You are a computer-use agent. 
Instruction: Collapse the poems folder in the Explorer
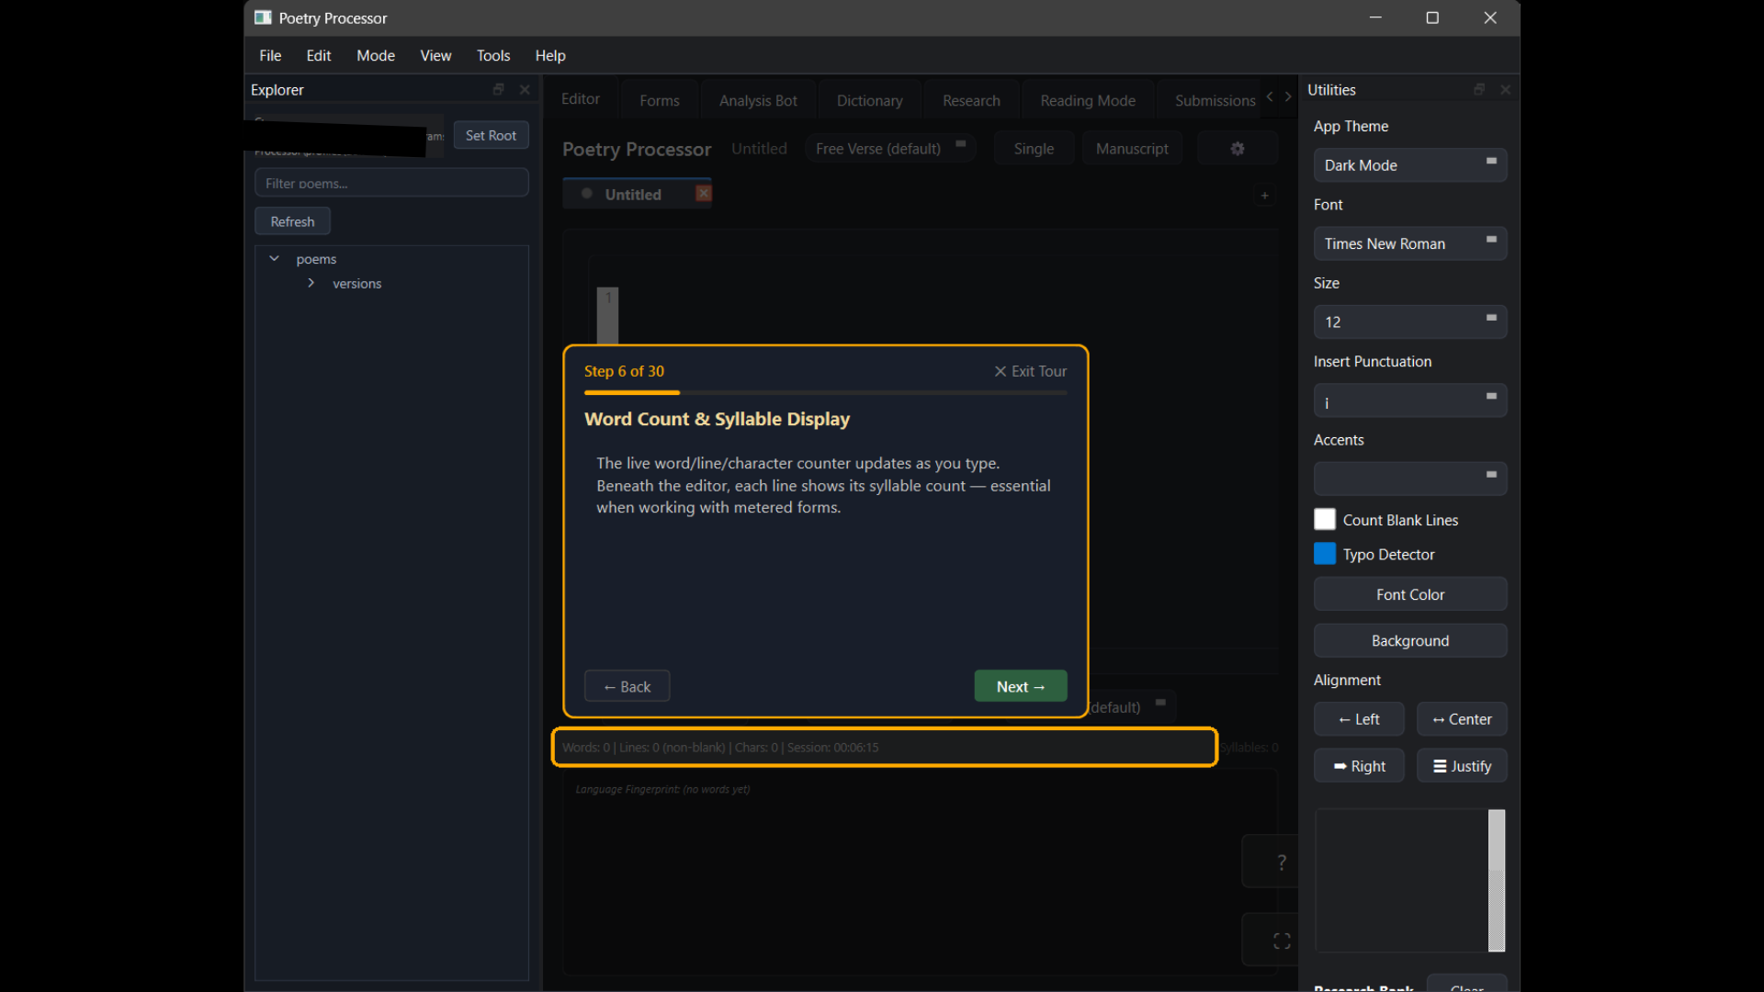click(x=274, y=259)
